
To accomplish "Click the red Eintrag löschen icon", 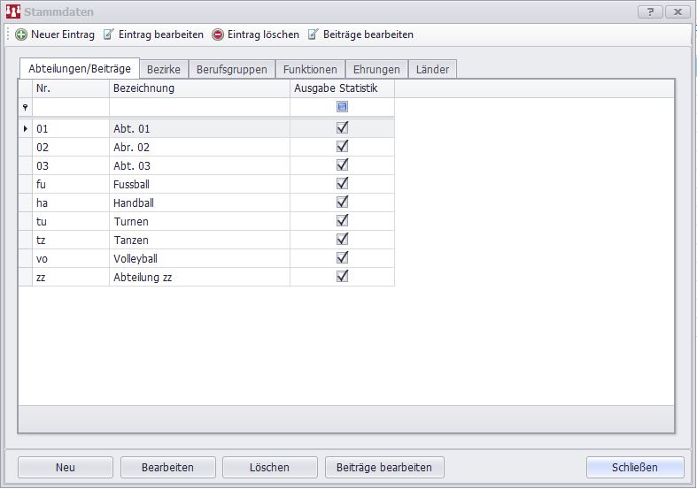I will click(x=218, y=34).
